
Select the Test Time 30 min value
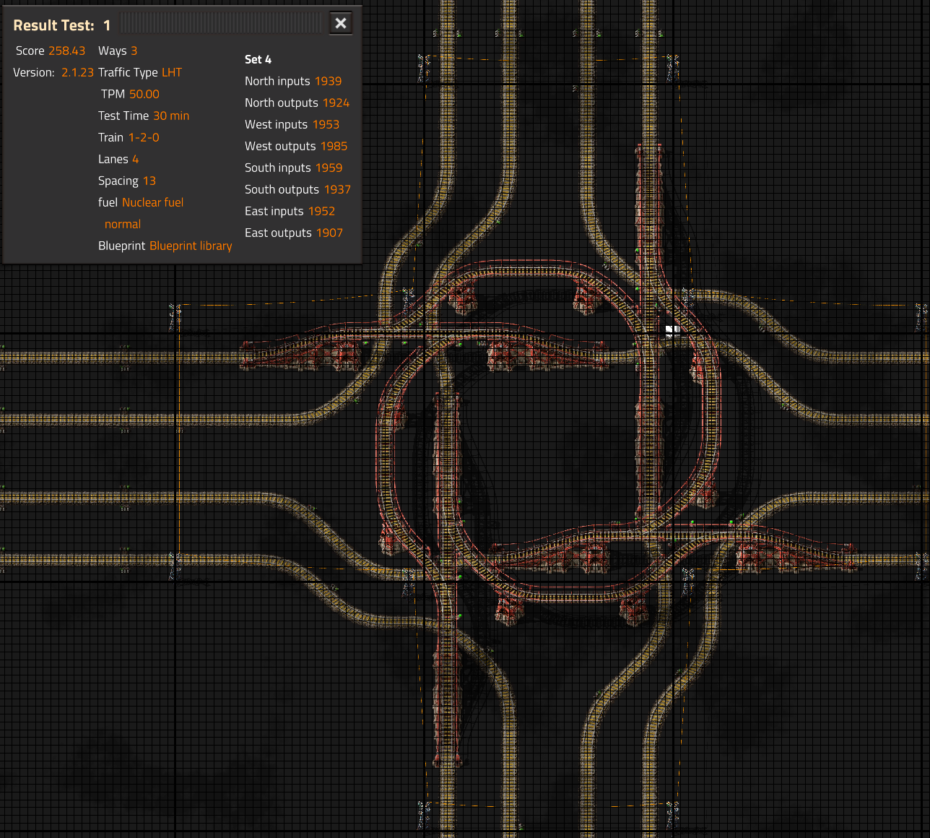[x=171, y=116]
